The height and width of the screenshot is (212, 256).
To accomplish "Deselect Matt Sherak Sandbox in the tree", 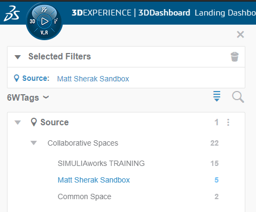I will [94, 180].
